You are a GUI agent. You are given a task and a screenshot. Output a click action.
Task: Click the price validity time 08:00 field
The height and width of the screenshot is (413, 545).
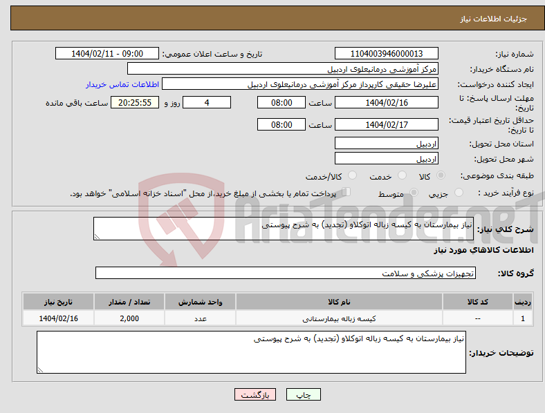pos(281,124)
